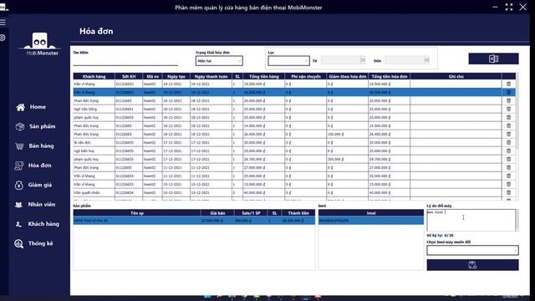Sort by the Khách hàng column header
The width and height of the screenshot is (535, 301).
click(x=94, y=76)
